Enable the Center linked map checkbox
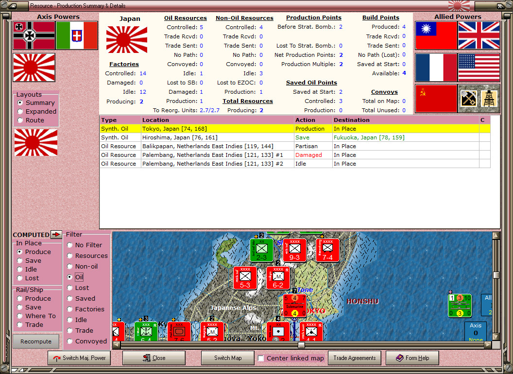This screenshot has height=374, width=513. click(x=261, y=358)
